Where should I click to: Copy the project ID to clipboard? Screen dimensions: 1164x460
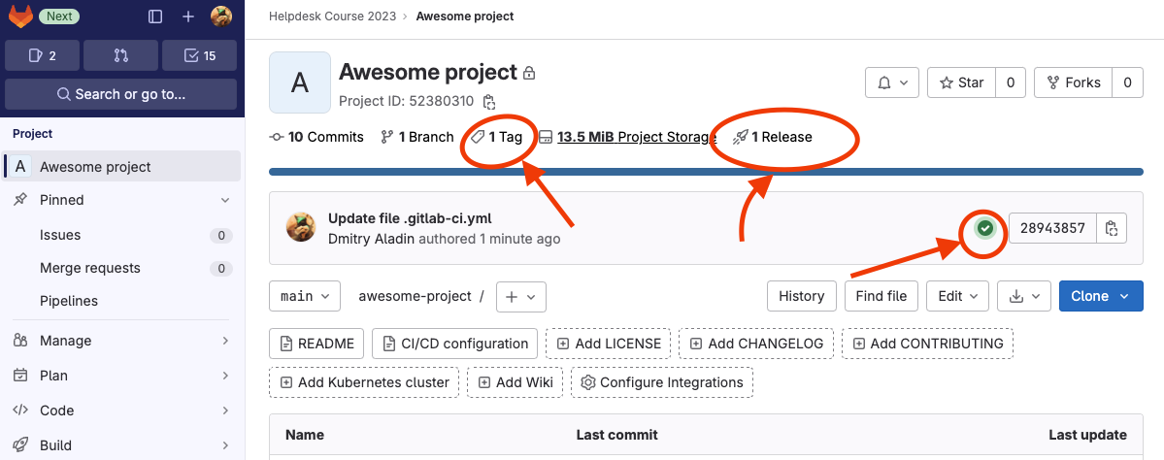pyautogui.click(x=489, y=101)
